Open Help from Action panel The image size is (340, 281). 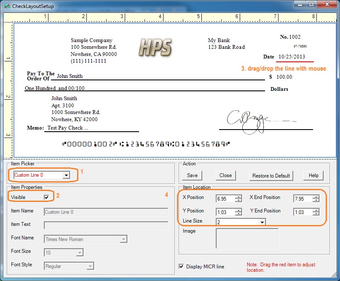[313, 175]
